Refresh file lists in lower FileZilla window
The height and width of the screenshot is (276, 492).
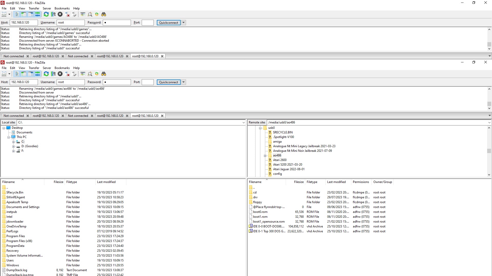tap(46, 74)
